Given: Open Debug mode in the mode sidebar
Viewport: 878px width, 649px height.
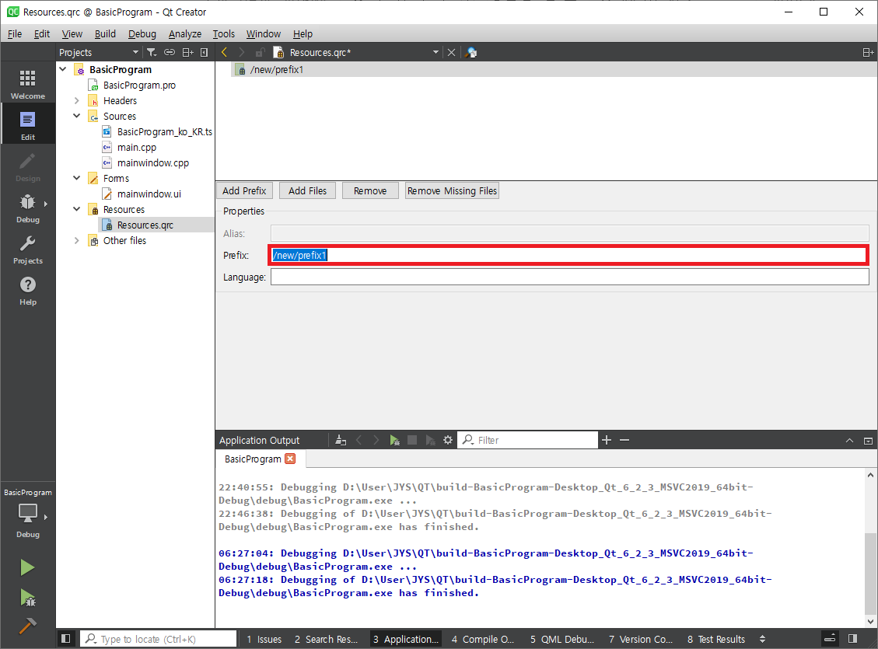Looking at the screenshot, I should coord(27,208).
